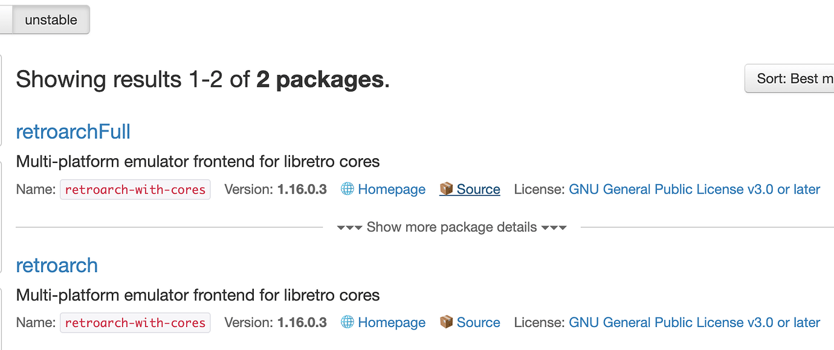This screenshot has width=834, height=350.
Task: Open the retroarchFull package title link
Action: (73, 132)
